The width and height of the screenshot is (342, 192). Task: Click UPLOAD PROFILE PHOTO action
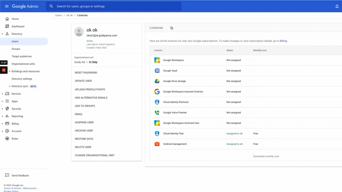pyautogui.click(x=90, y=89)
